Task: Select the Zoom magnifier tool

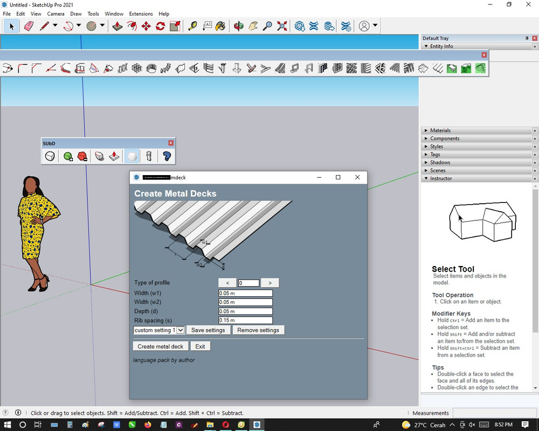Action: [267, 26]
